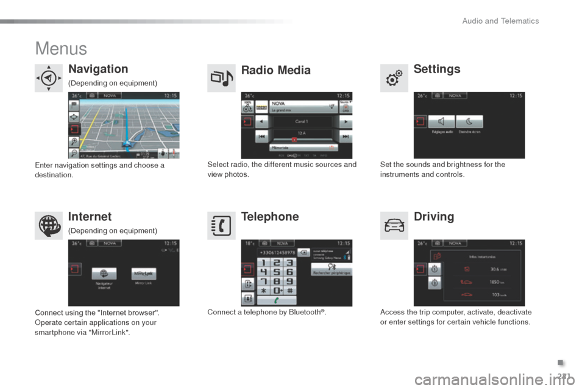Dial key 0 on the keypad
The image size is (585, 390).
[277, 291]
